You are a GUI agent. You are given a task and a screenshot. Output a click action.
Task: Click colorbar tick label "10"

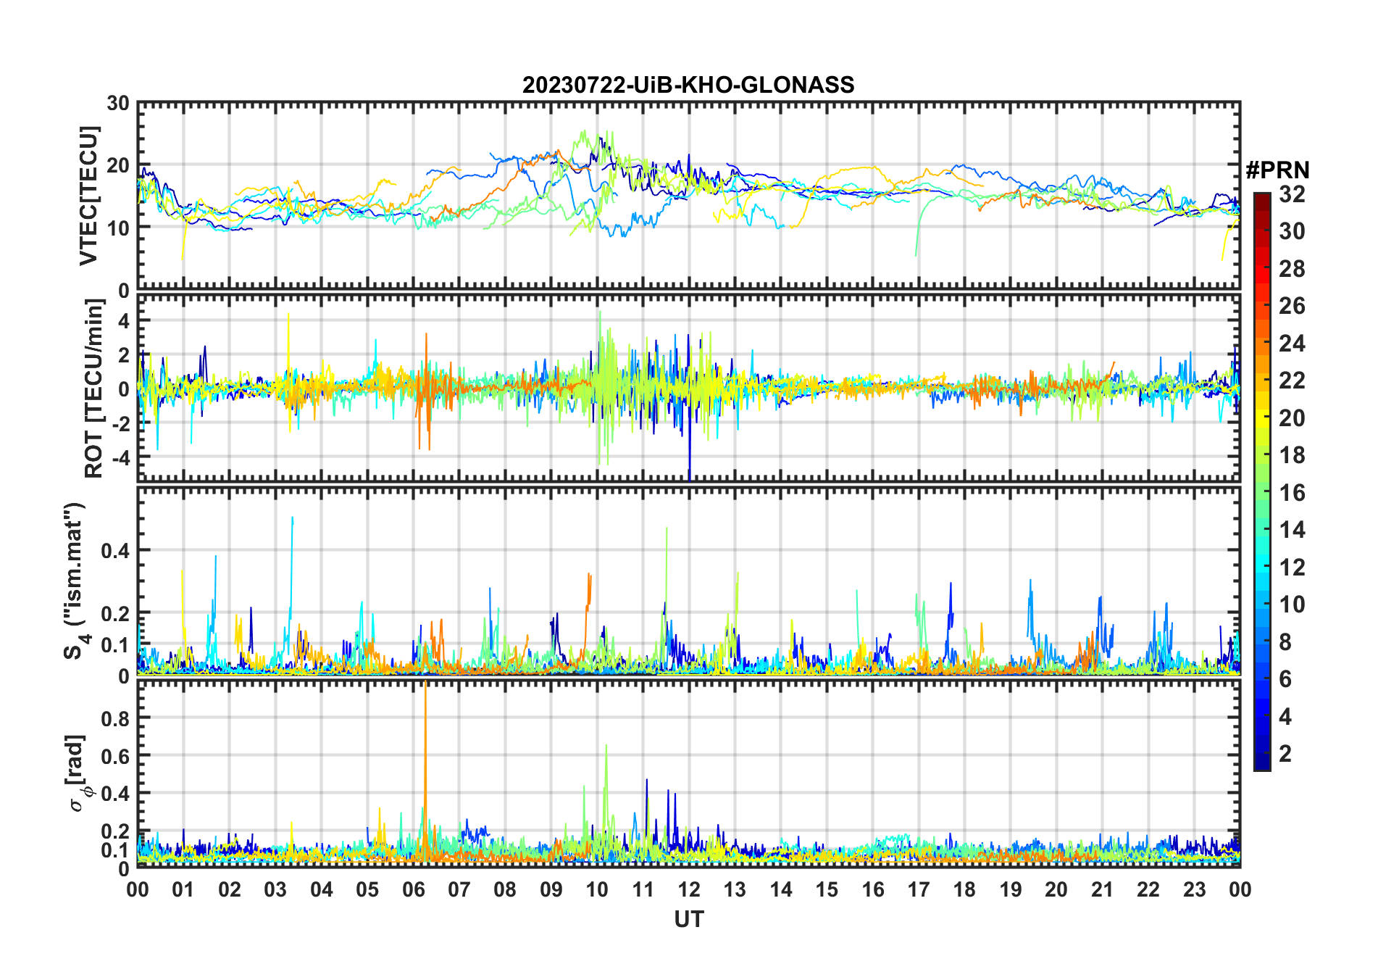pos(1292,604)
